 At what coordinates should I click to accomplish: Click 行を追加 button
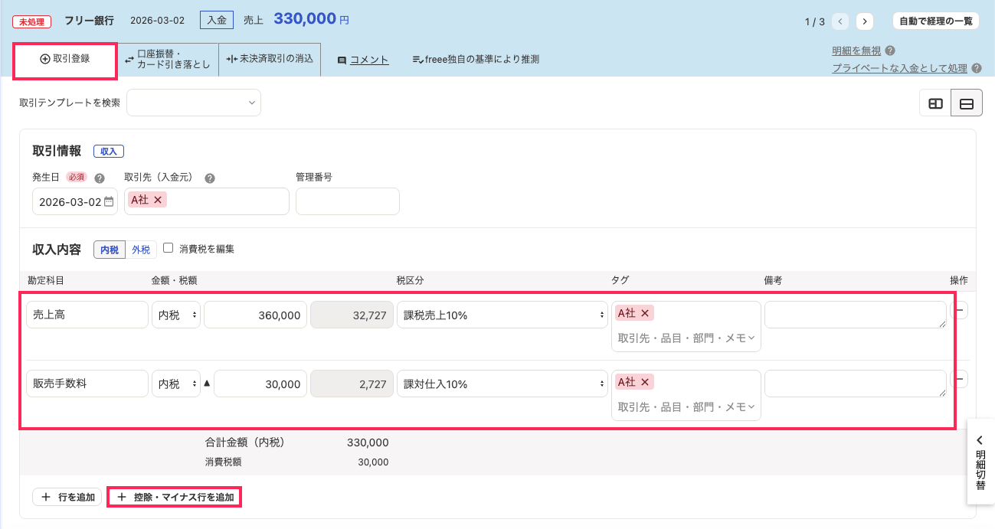tap(67, 497)
